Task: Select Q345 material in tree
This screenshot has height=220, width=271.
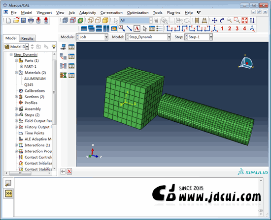Action: coord(29,84)
